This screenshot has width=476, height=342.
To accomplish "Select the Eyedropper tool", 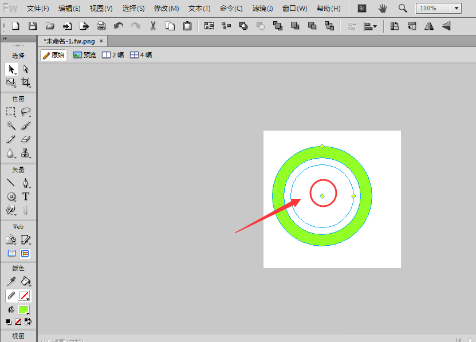I will 11,281.
